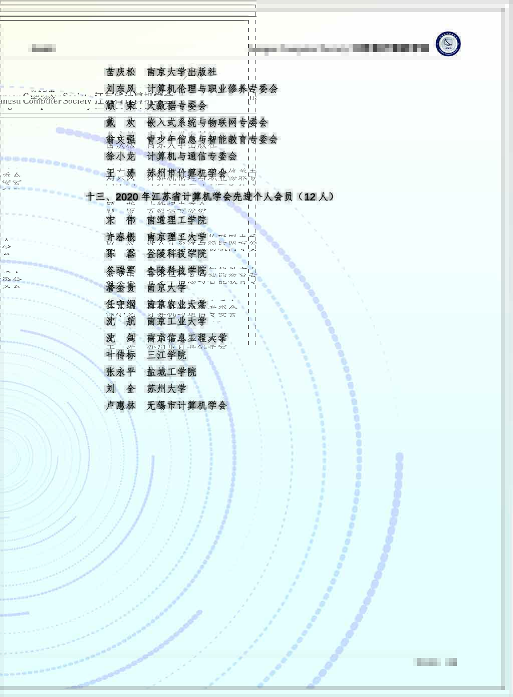Click the entry 宋伟 南通理工学院

click(156, 220)
